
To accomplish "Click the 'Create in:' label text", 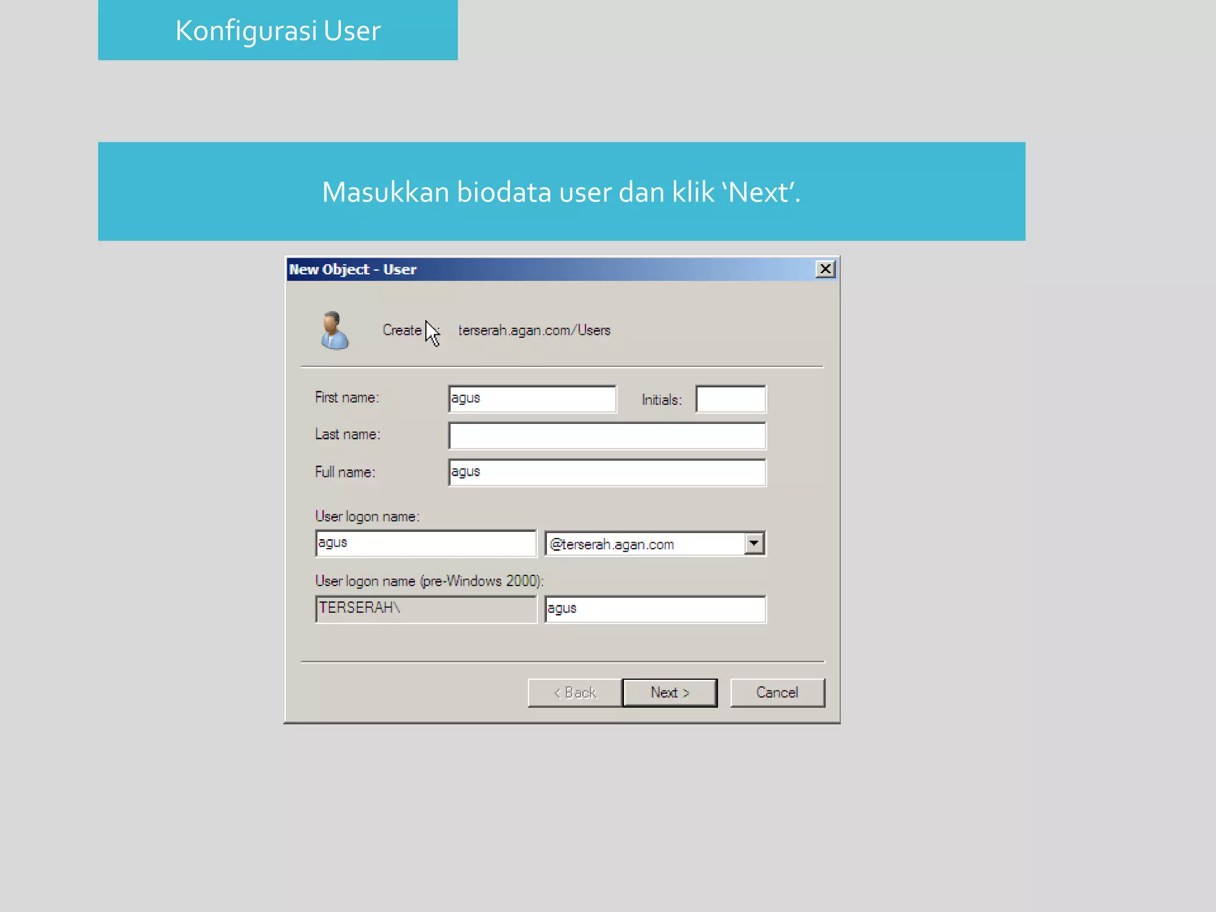I will coord(411,330).
